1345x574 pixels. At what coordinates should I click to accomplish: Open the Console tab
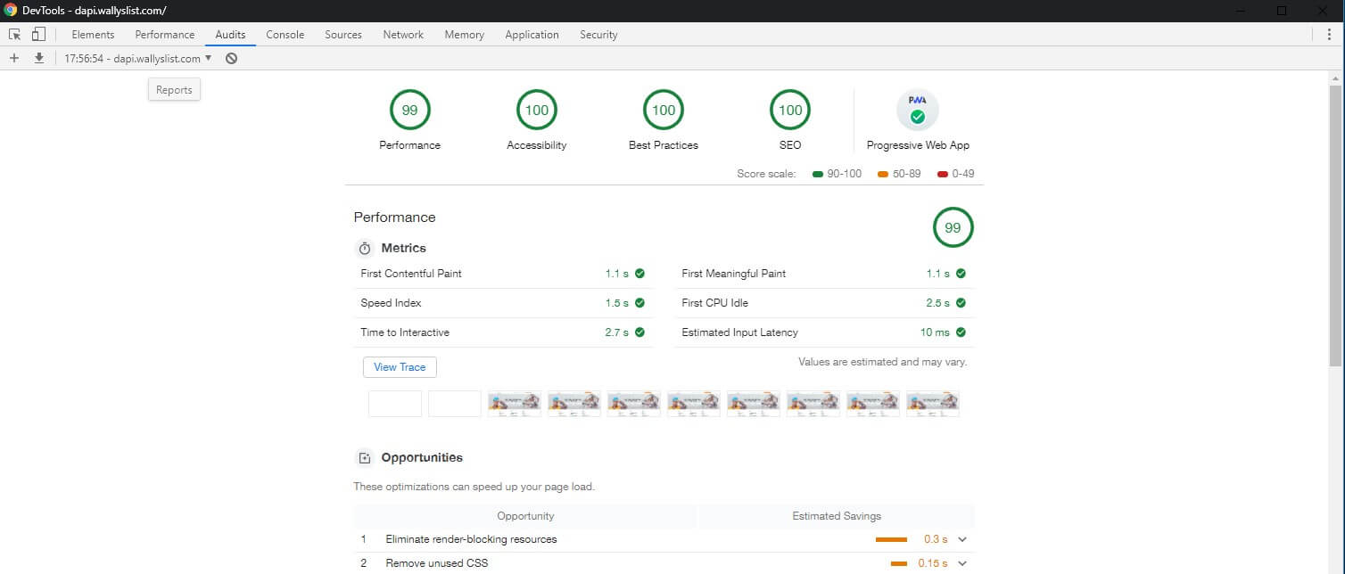[x=285, y=35]
